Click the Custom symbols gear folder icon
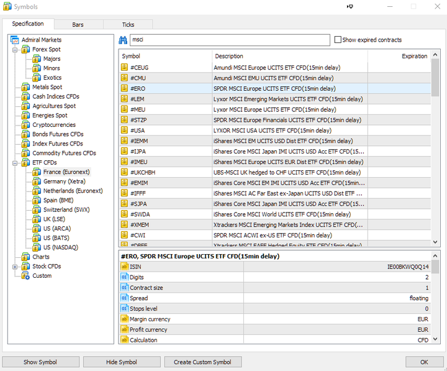This screenshot has height=371, width=447. [x=25, y=276]
